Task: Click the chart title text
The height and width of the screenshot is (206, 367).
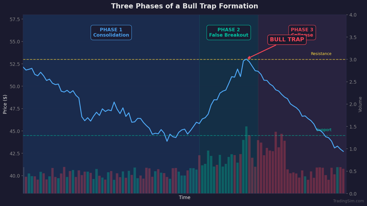Action: (x=184, y=6)
